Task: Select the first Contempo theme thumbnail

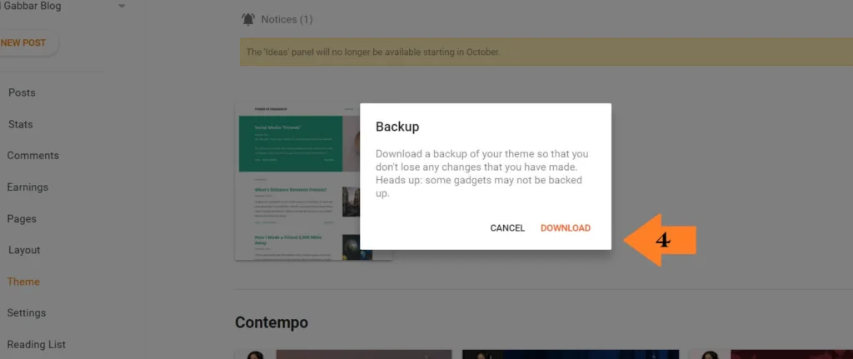Action: click(x=343, y=354)
